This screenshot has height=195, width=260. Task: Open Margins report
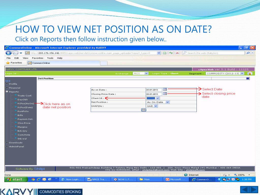(x=22, y=127)
